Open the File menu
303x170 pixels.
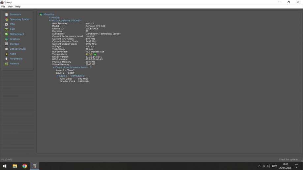(3, 7)
